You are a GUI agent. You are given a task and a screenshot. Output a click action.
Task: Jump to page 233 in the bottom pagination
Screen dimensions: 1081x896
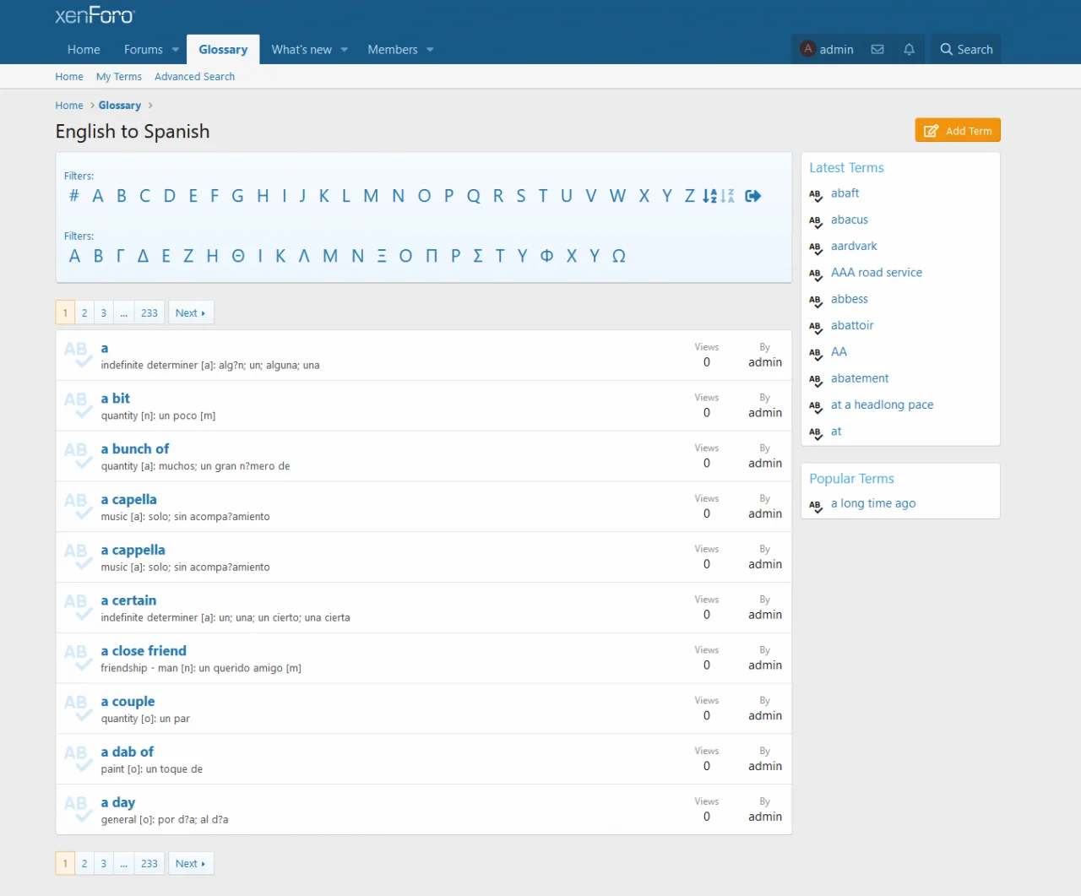[149, 863]
